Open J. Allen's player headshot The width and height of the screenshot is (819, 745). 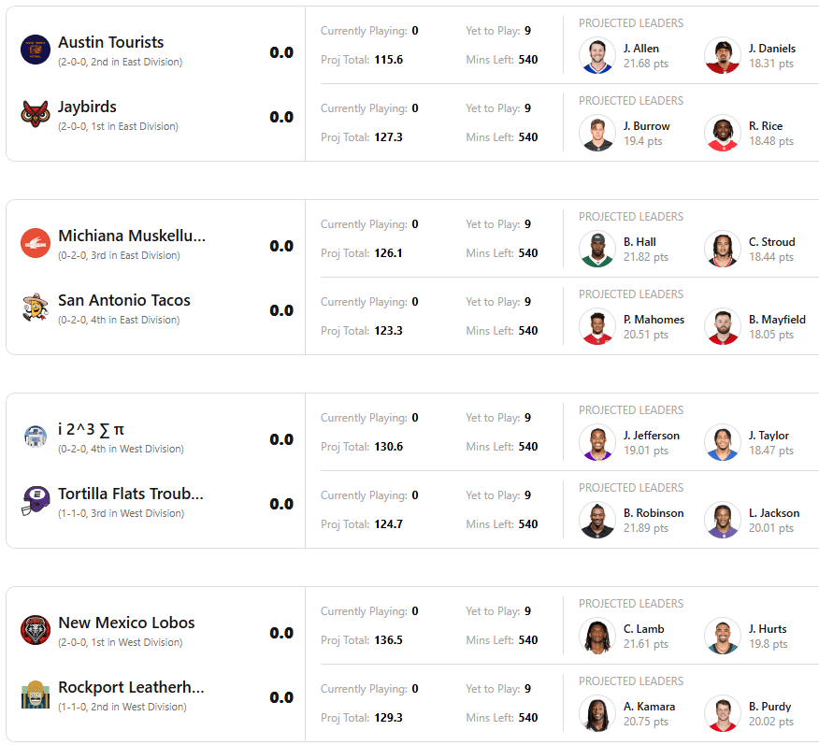[x=597, y=55]
